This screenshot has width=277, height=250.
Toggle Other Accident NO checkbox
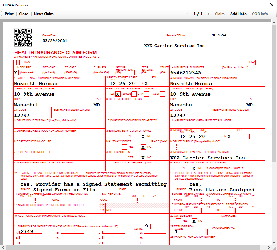(x=143, y=158)
